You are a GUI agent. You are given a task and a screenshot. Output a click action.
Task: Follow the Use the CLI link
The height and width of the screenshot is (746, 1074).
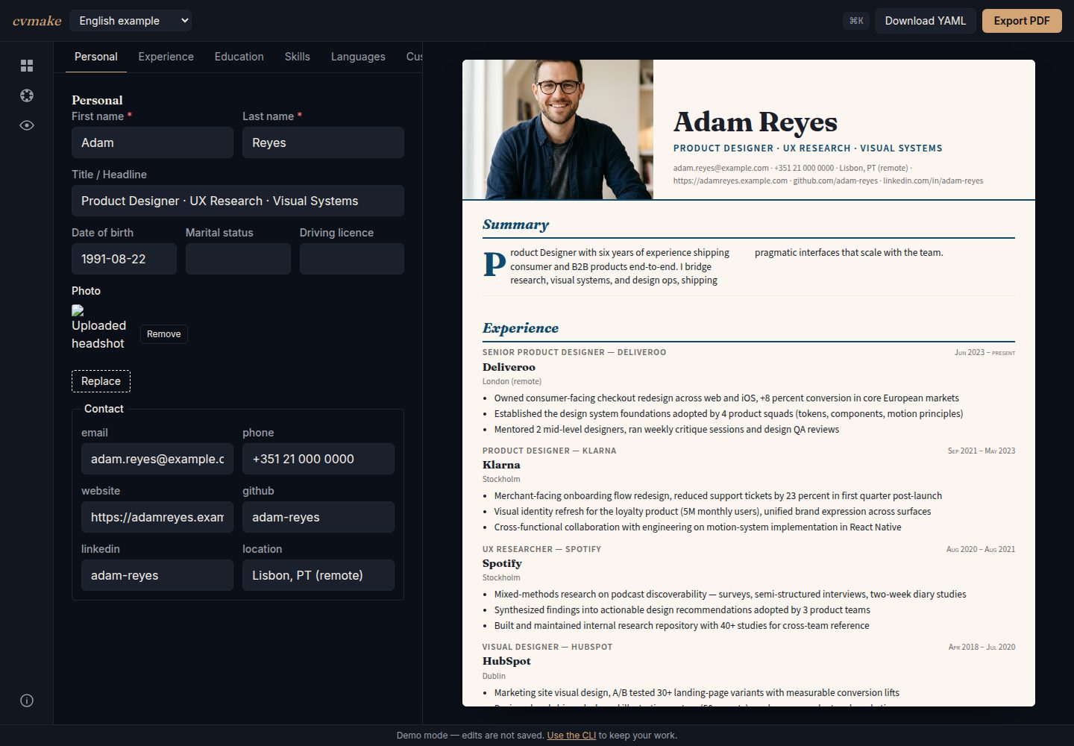pos(571,736)
